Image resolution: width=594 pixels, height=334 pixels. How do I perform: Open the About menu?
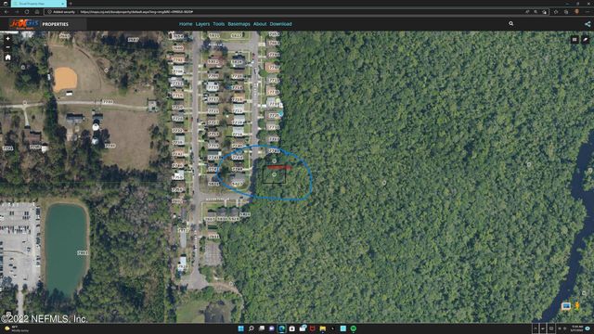click(x=260, y=24)
